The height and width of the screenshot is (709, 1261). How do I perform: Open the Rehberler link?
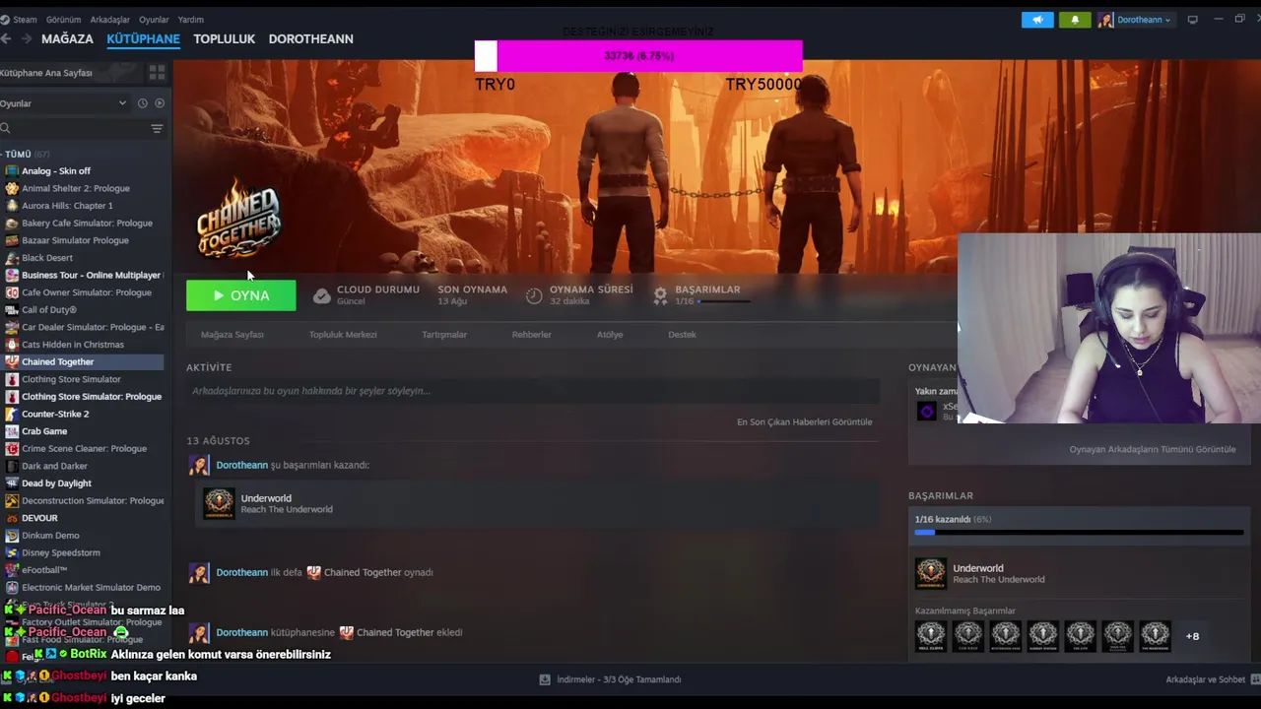pos(531,335)
